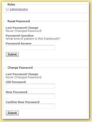
Task: Select the Reset Password section heading
Action: coord(19,21)
